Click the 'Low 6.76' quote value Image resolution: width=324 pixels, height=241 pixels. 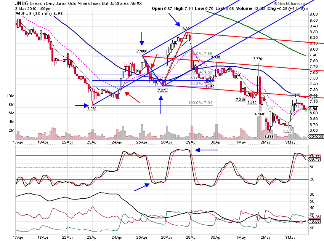(204, 8)
